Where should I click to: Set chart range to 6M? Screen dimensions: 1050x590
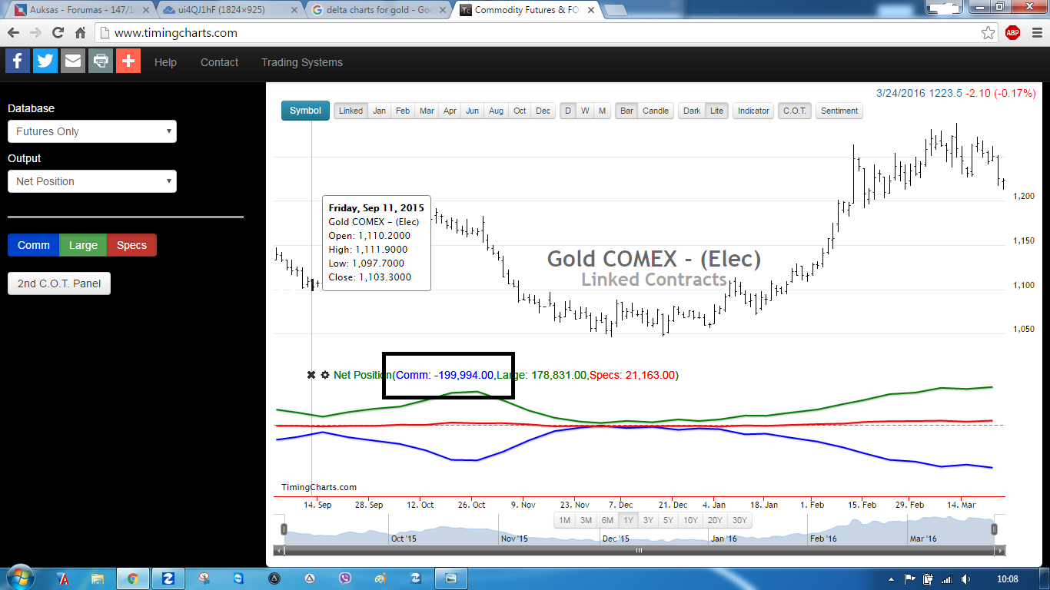click(607, 520)
